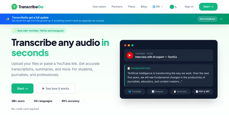Screen dimensions: 229x129
Task: Click Send feedback in the banner
Action: tap(207, 19)
